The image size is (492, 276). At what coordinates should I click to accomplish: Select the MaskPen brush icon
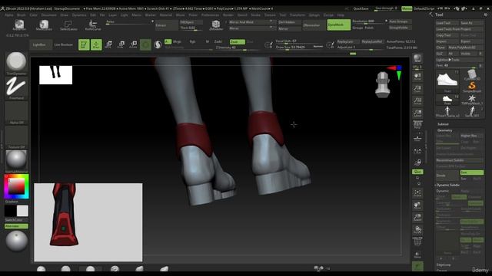[19, 25]
